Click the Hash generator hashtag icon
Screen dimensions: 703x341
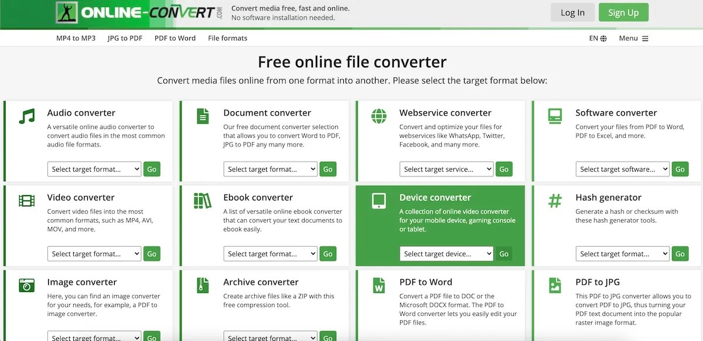(554, 199)
